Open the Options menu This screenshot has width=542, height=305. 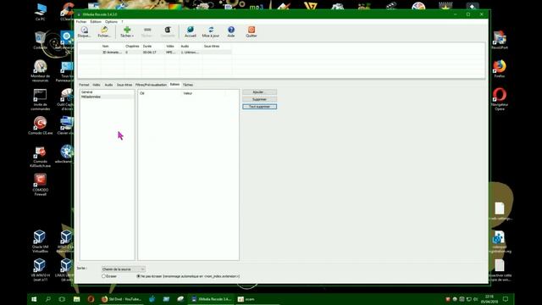[x=111, y=22]
